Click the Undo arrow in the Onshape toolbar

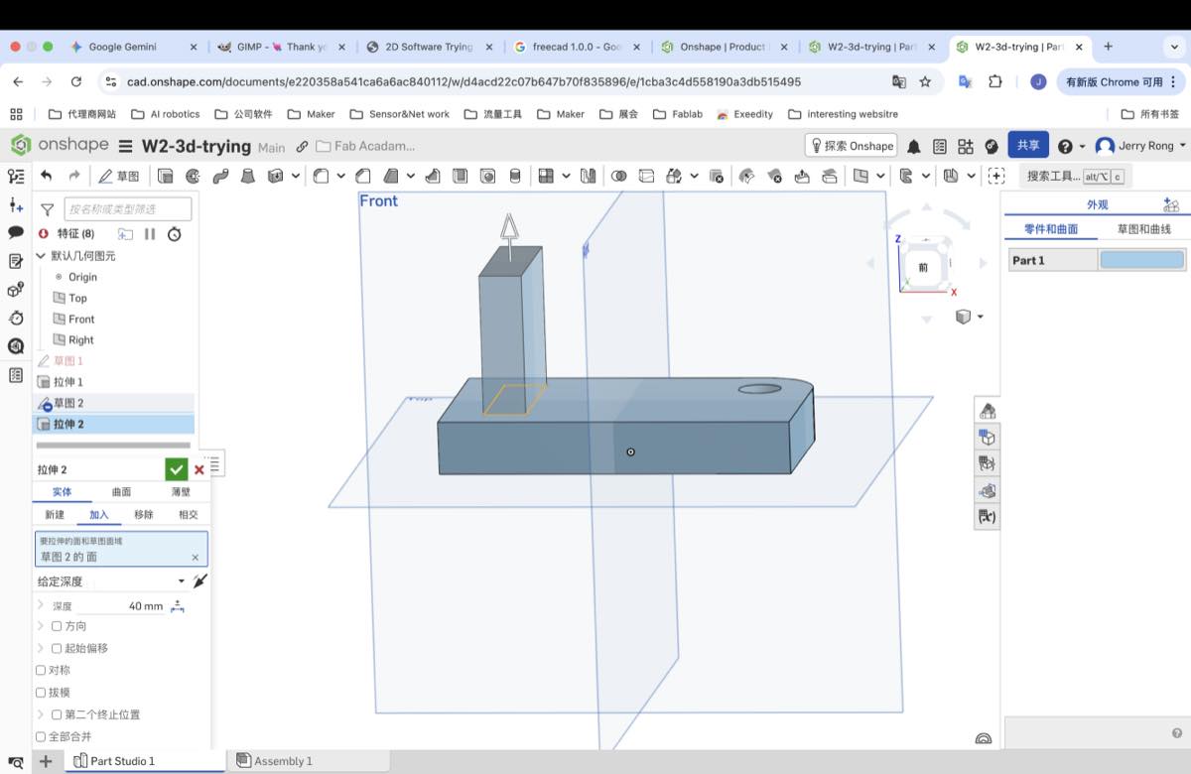[46, 176]
